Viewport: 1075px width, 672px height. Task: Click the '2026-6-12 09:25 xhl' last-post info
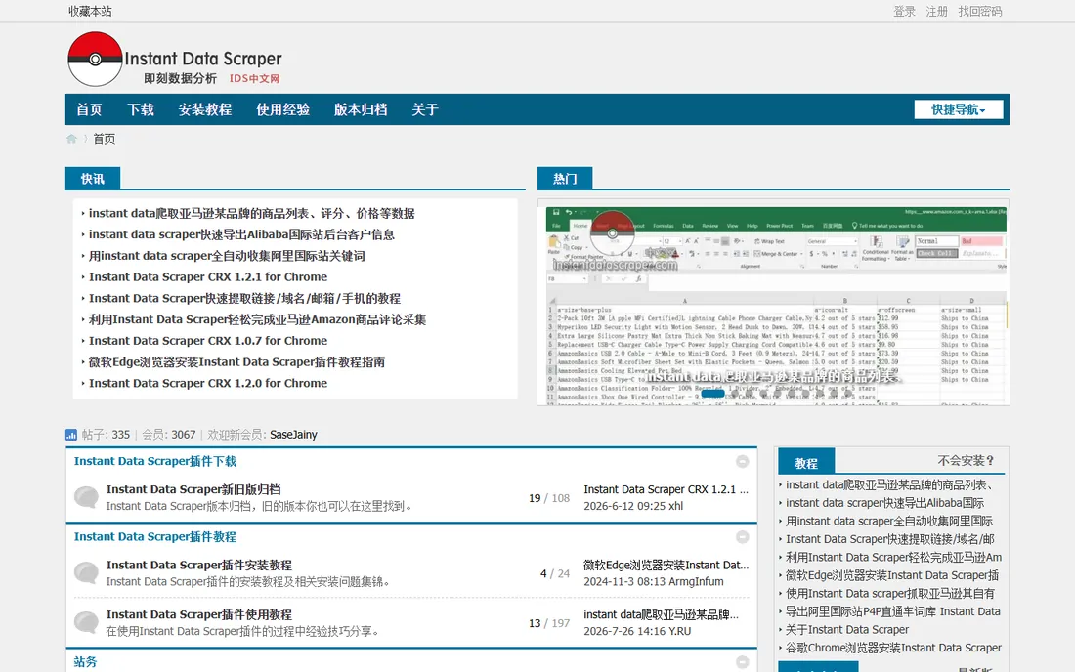tap(633, 506)
